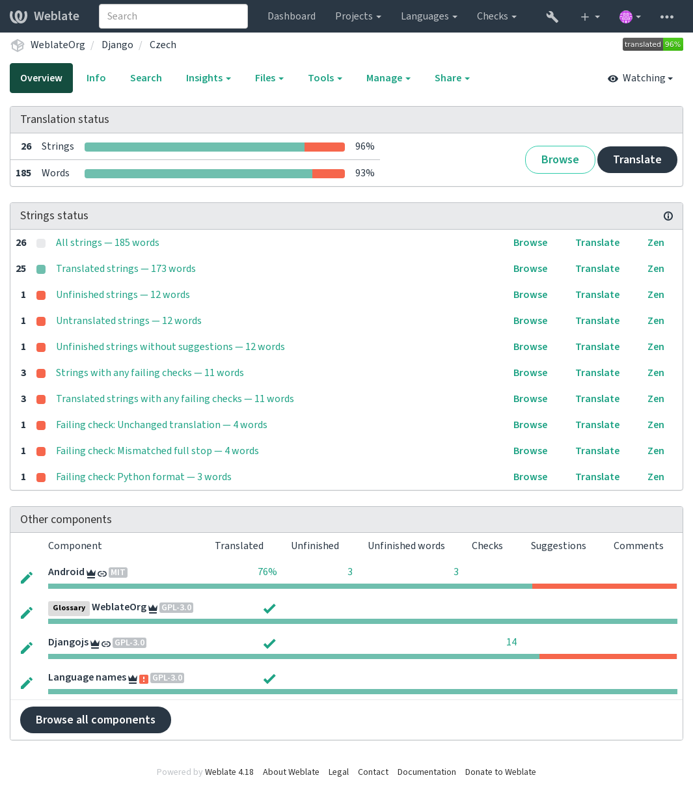Screen dimensions: 693x797
Task: Click the Android component progress bar
Action: point(362,586)
